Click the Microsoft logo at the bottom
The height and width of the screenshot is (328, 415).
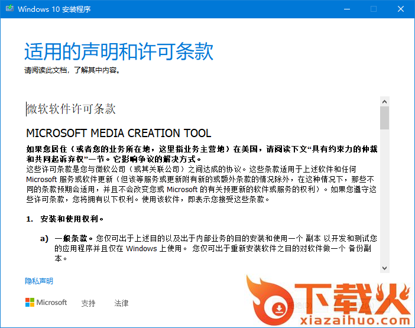[x=46, y=303]
